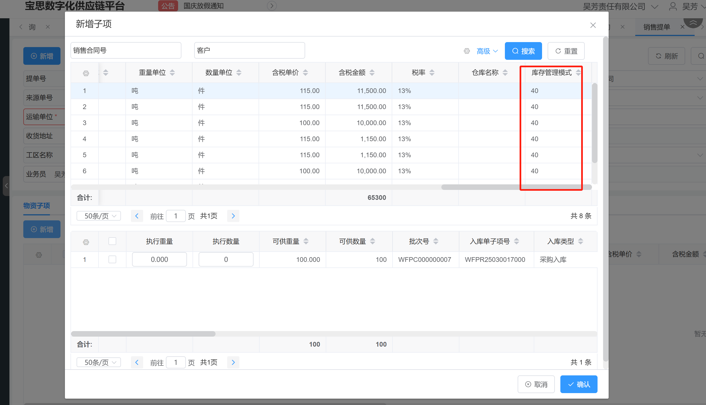
Task: Sort by 可供数量 column
Action: (373, 241)
